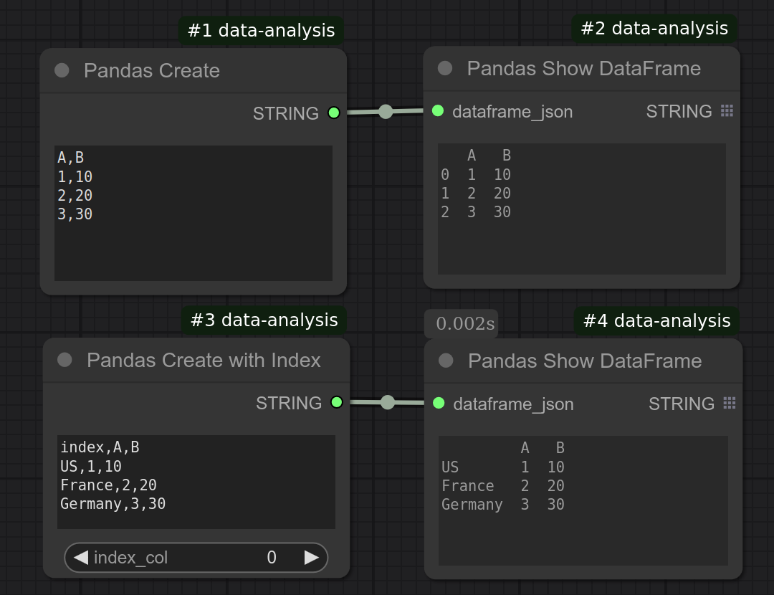Click the text line 1,10 in Pandas Create
774x595 pixels.
pos(75,176)
